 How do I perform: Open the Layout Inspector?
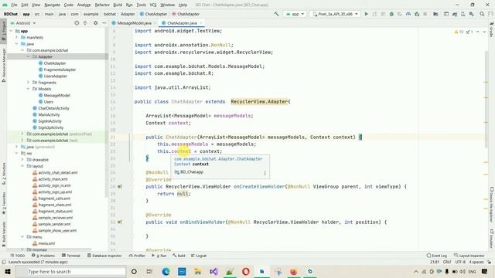click(x=469, y=256)
